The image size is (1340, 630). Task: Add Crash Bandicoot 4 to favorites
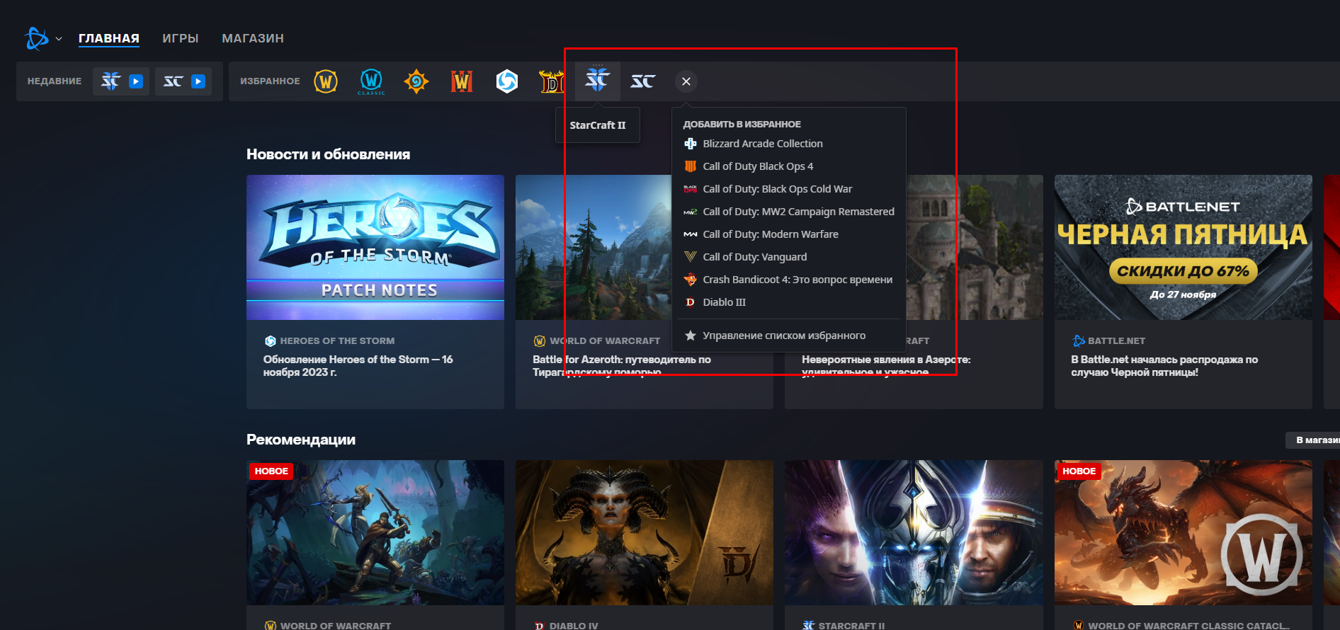point(789,280)
